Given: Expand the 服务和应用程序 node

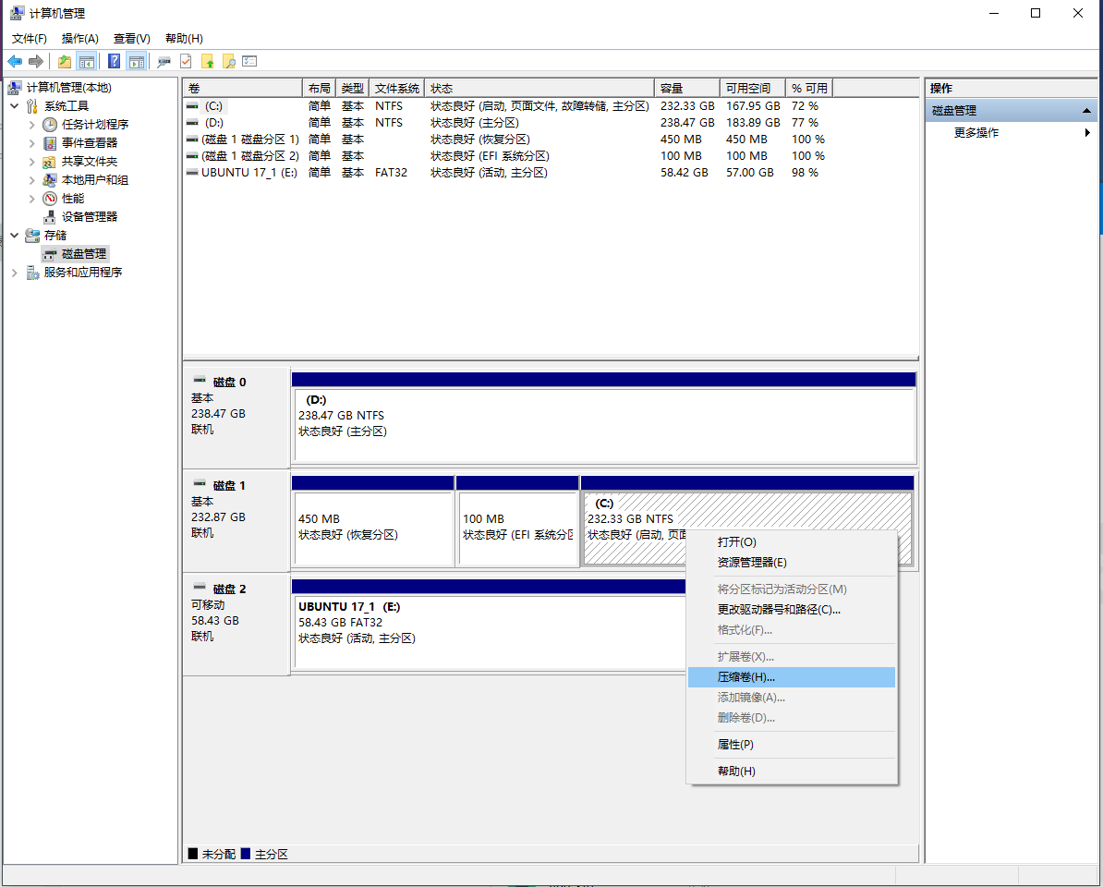Looking at the screenshot, I should (x=15, y=273).
